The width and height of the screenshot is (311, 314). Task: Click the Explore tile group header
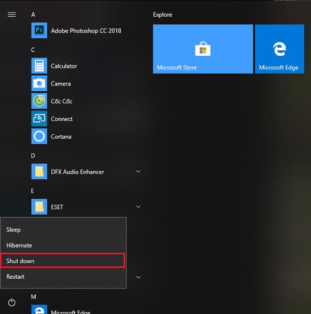click(163, 15)
